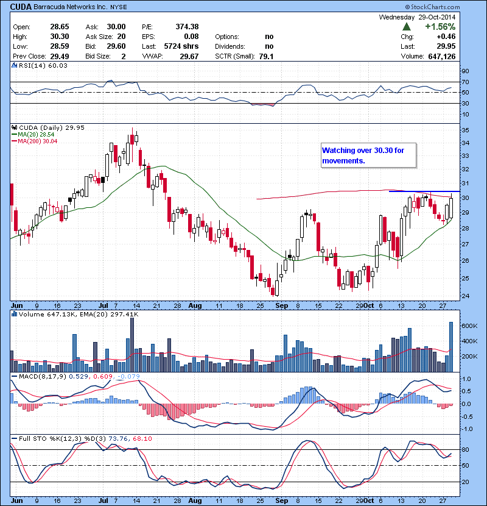The height and width of the screenshot is (506, 487).
Task: Click the 'Jul' label on the price chart axis
Action: coord(103,305)
